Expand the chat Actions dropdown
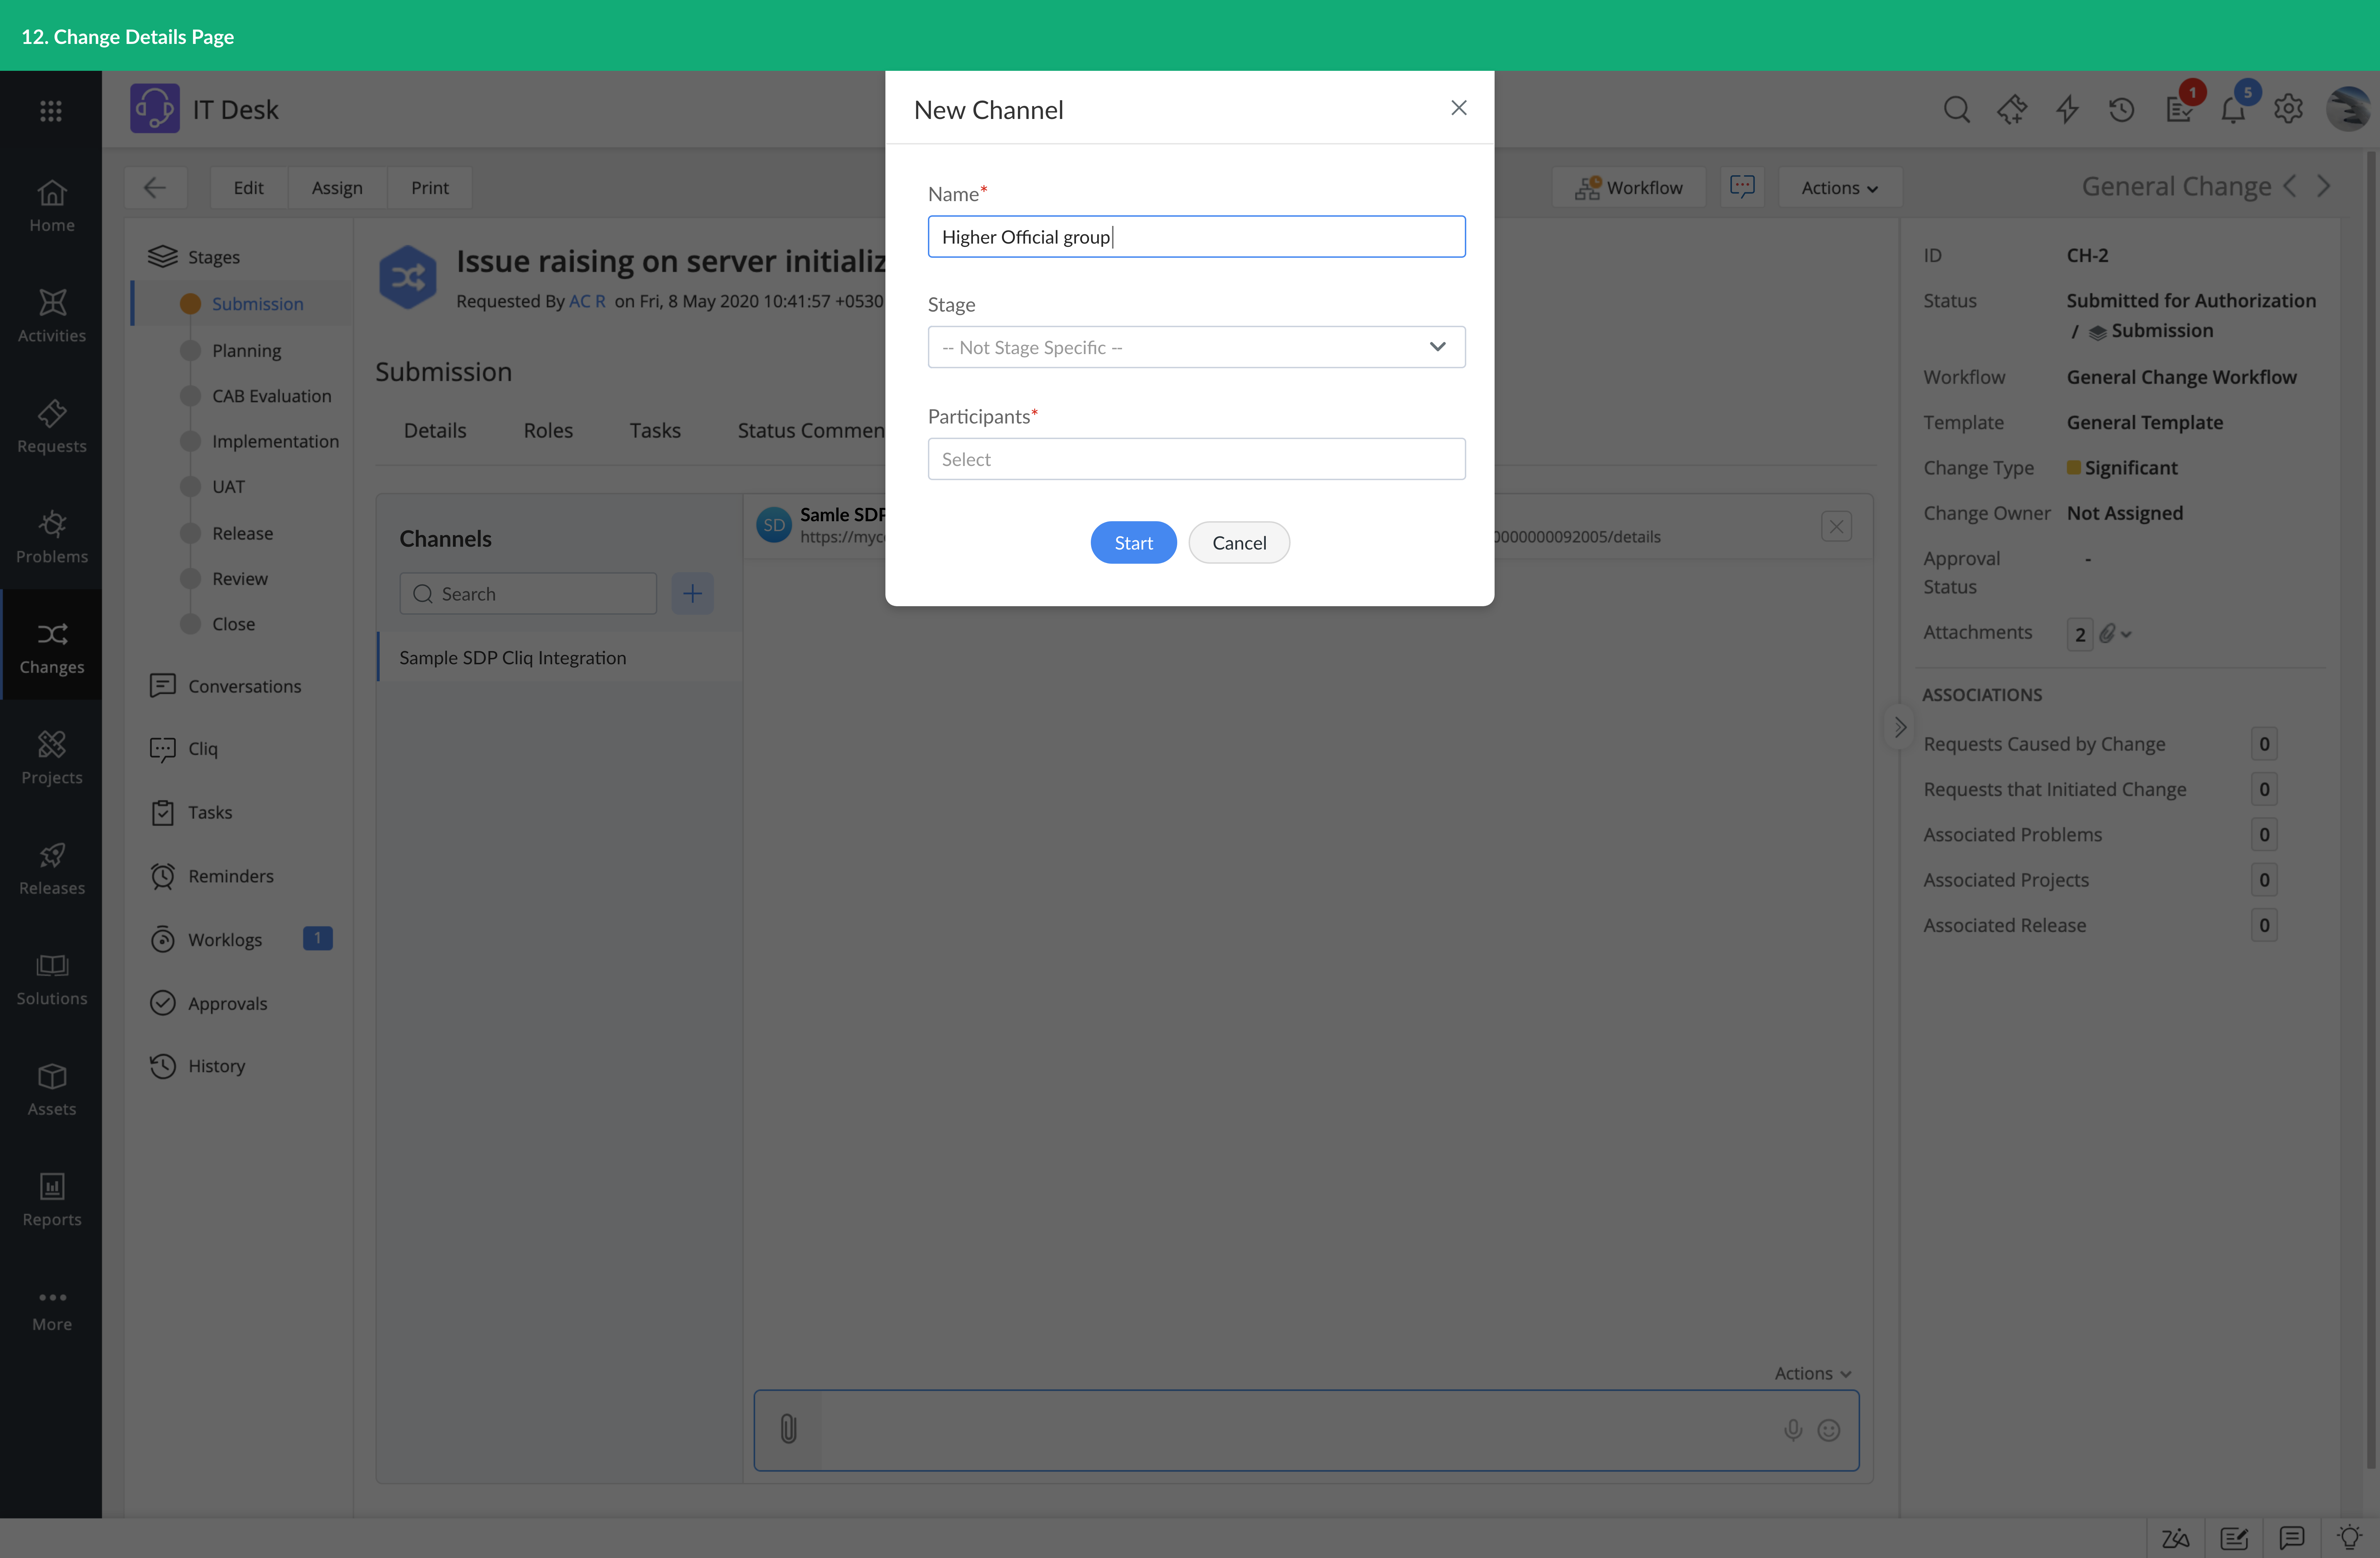The image size is (2380, 1558). pyautogui.click(x=1813, y=1373)
